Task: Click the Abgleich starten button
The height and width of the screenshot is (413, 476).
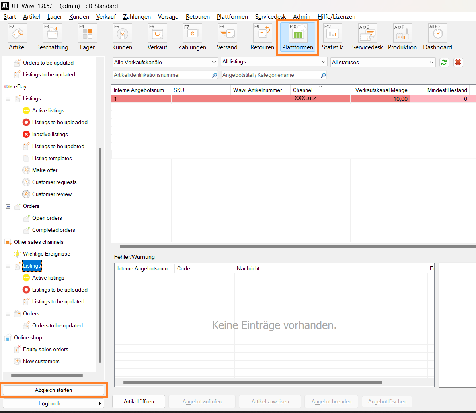Action: [x=53, y=390]
